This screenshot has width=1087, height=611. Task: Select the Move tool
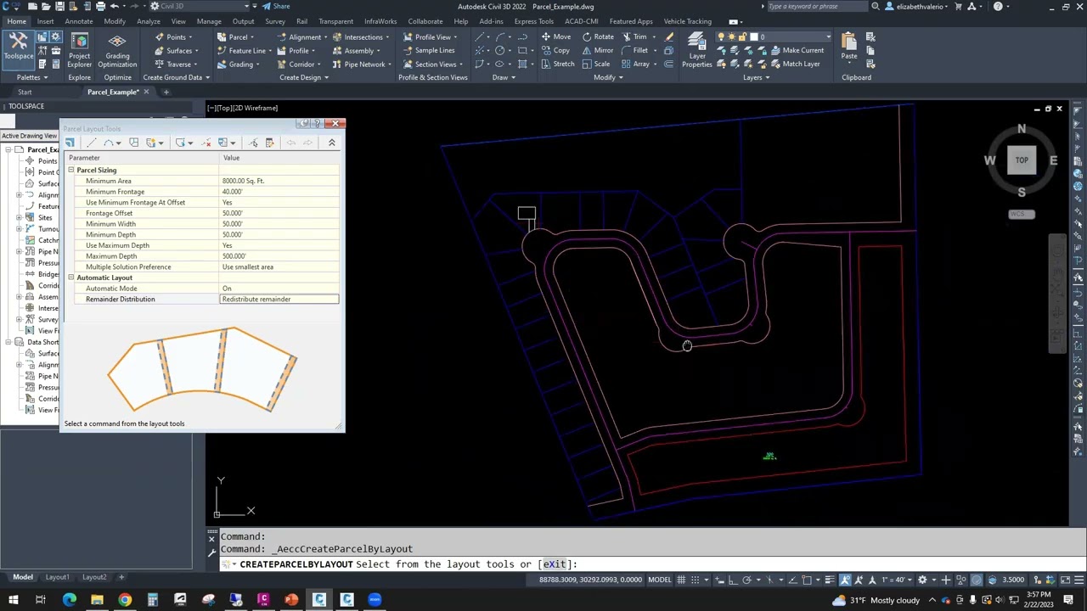(555, 36)
